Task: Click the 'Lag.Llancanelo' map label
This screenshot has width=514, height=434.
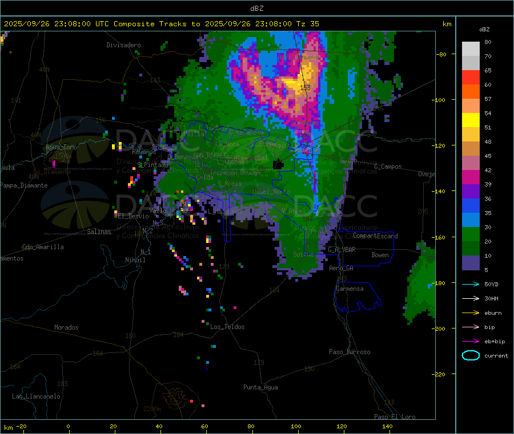Action: (36, 397)
